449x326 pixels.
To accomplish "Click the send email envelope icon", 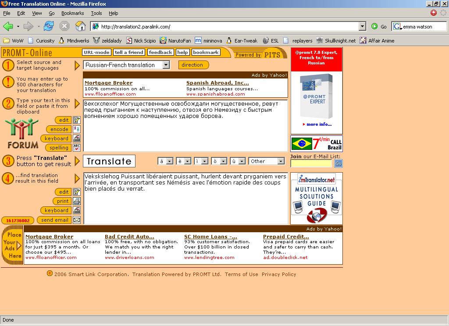I will point(77,220).
